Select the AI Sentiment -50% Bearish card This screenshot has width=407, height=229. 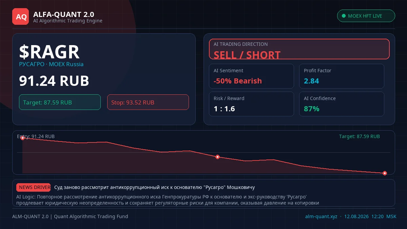click(x=251, y=76)
